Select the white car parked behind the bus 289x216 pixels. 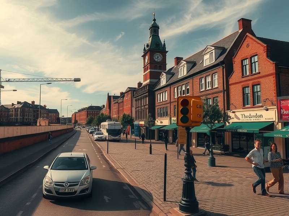98,136
